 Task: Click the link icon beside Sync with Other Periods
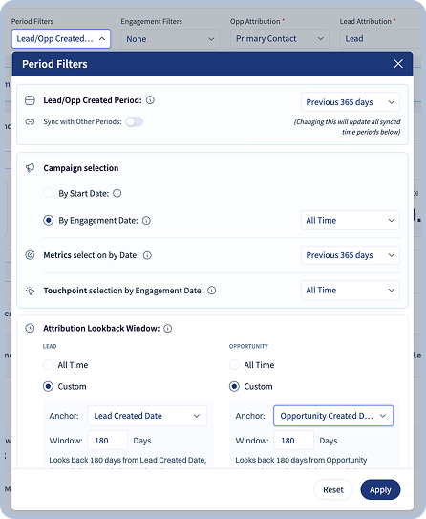tap(30, 122)
